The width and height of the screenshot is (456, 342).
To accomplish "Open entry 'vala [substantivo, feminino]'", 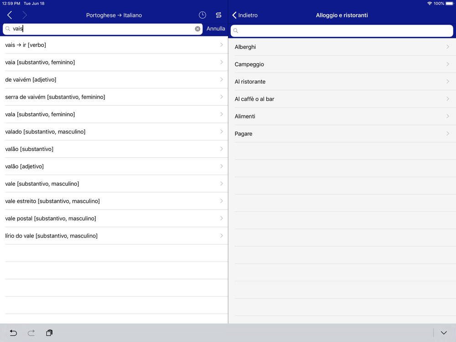I will pyautogui.click(x=114, y=114).
